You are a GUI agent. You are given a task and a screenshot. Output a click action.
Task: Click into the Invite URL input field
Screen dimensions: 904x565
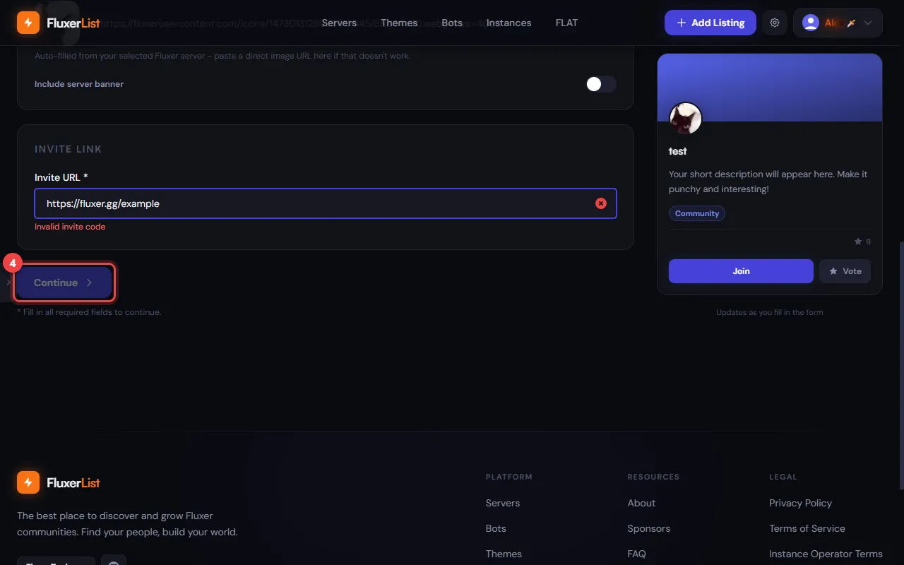click(326, 203)
